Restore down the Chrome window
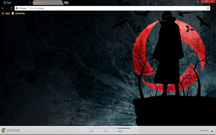 pos(207,1)
